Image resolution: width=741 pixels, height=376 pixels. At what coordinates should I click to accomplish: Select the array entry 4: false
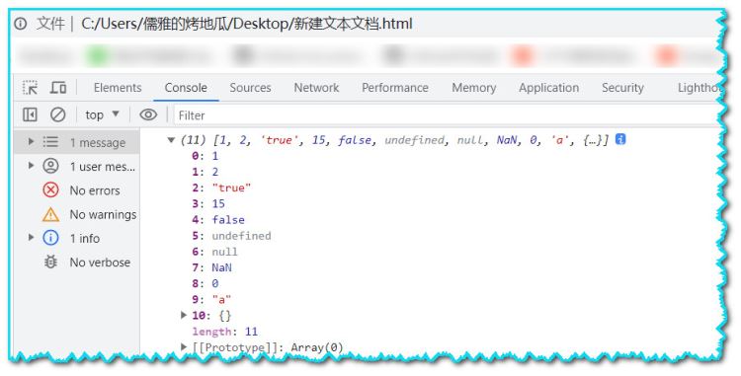pyautogui.click(x=218, y=220)
